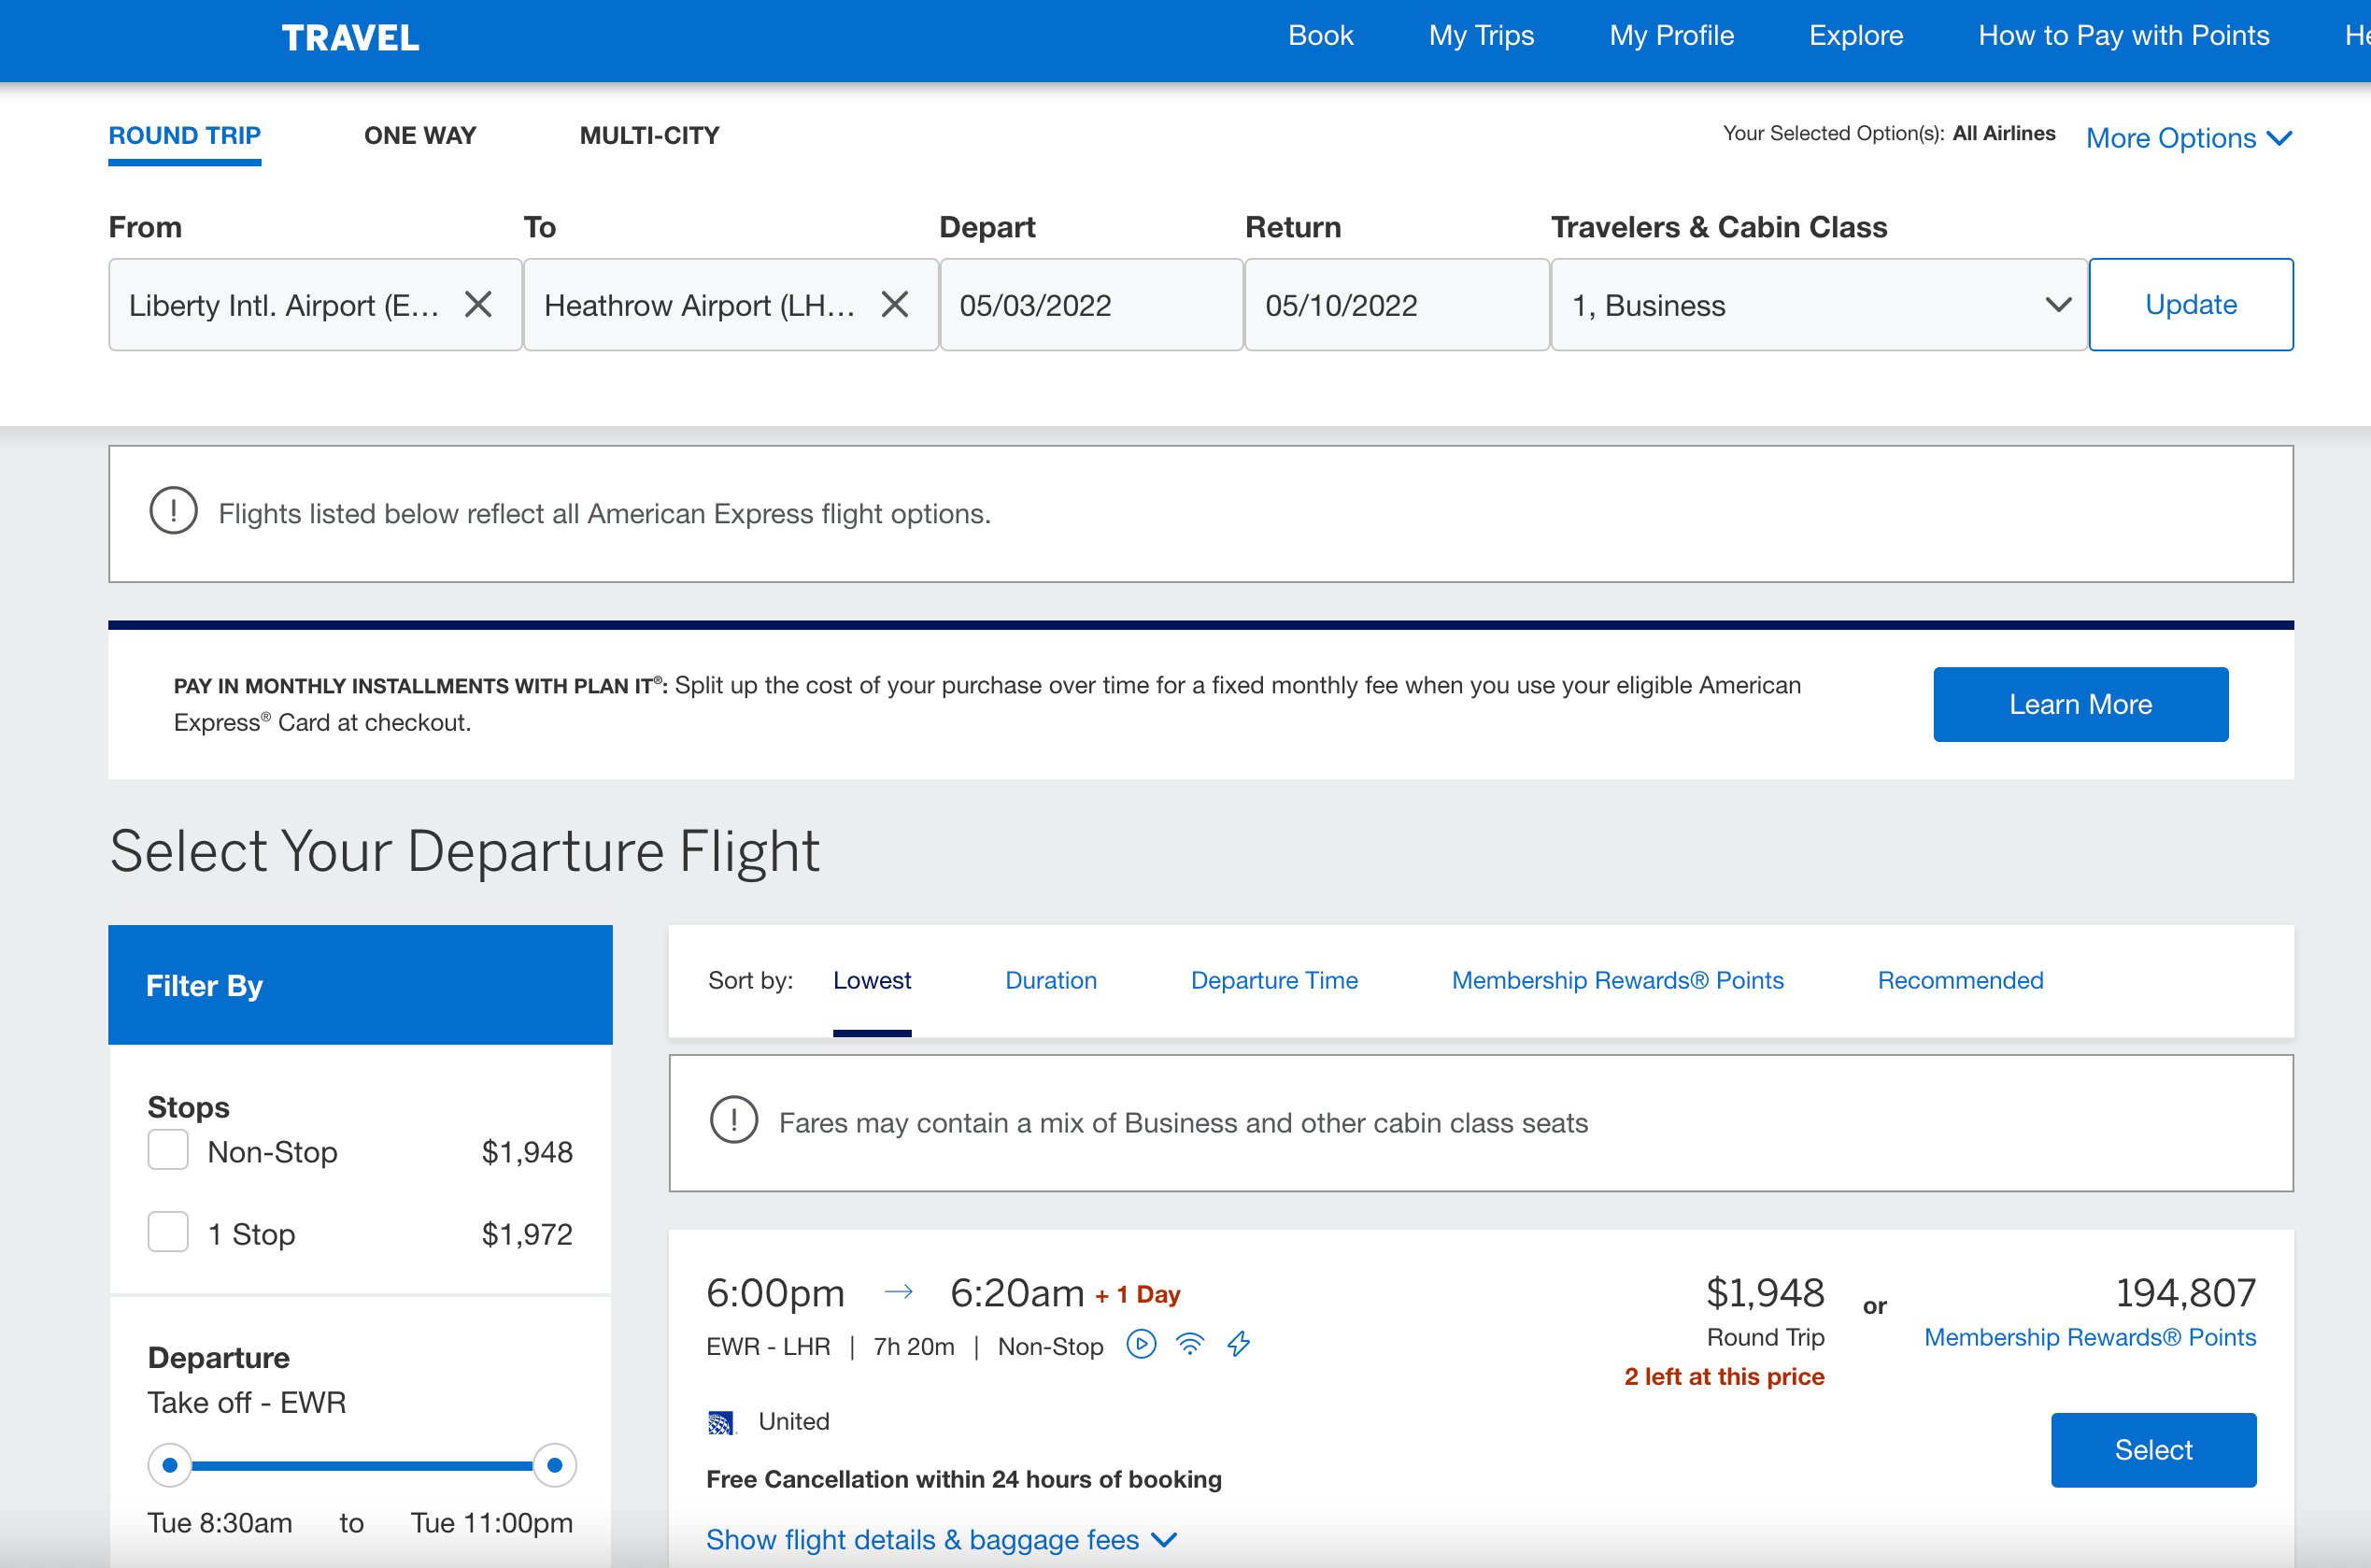Click the TRAVEL logo
Screen dimensions: 2371x1568
coord(351,38)
